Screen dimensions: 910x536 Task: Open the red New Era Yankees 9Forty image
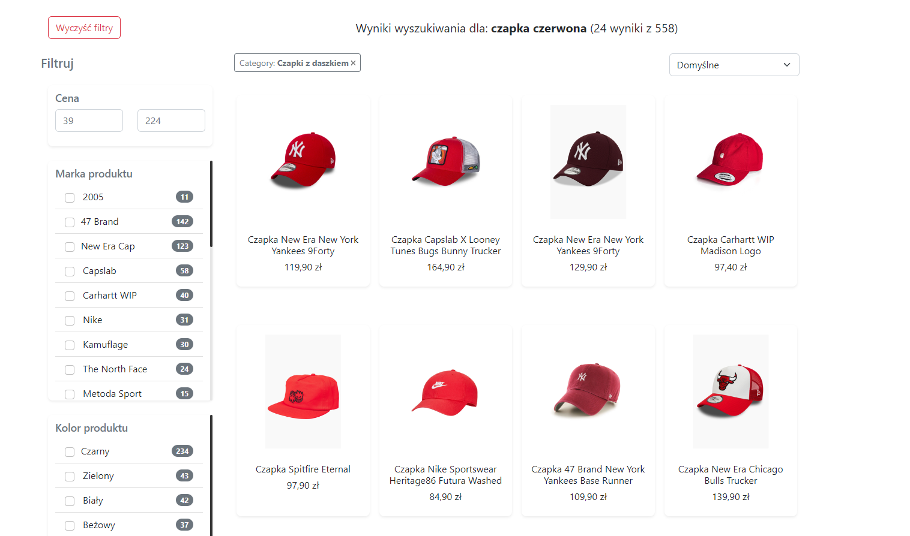303,161
